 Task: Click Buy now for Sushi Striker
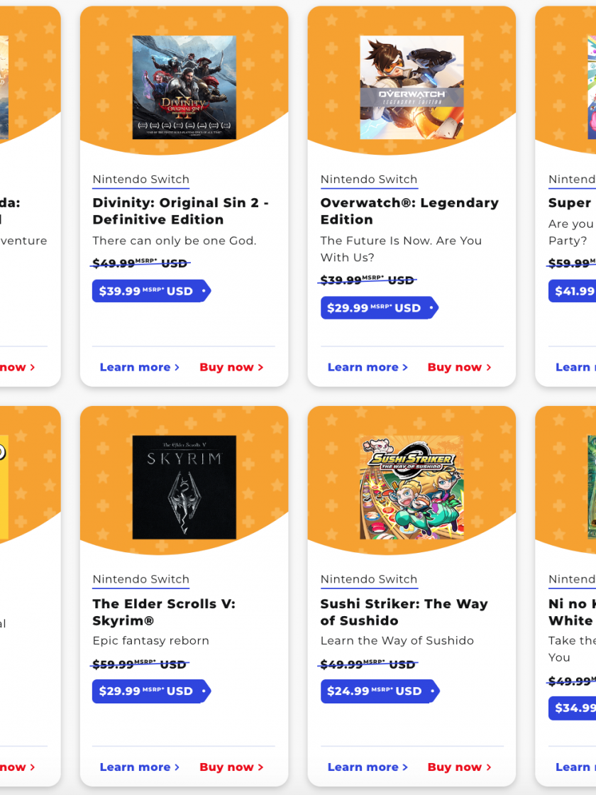(x=459, y=767)
